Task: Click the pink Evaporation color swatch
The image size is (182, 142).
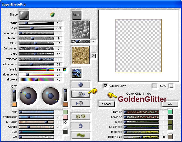Action: (65, 117)
